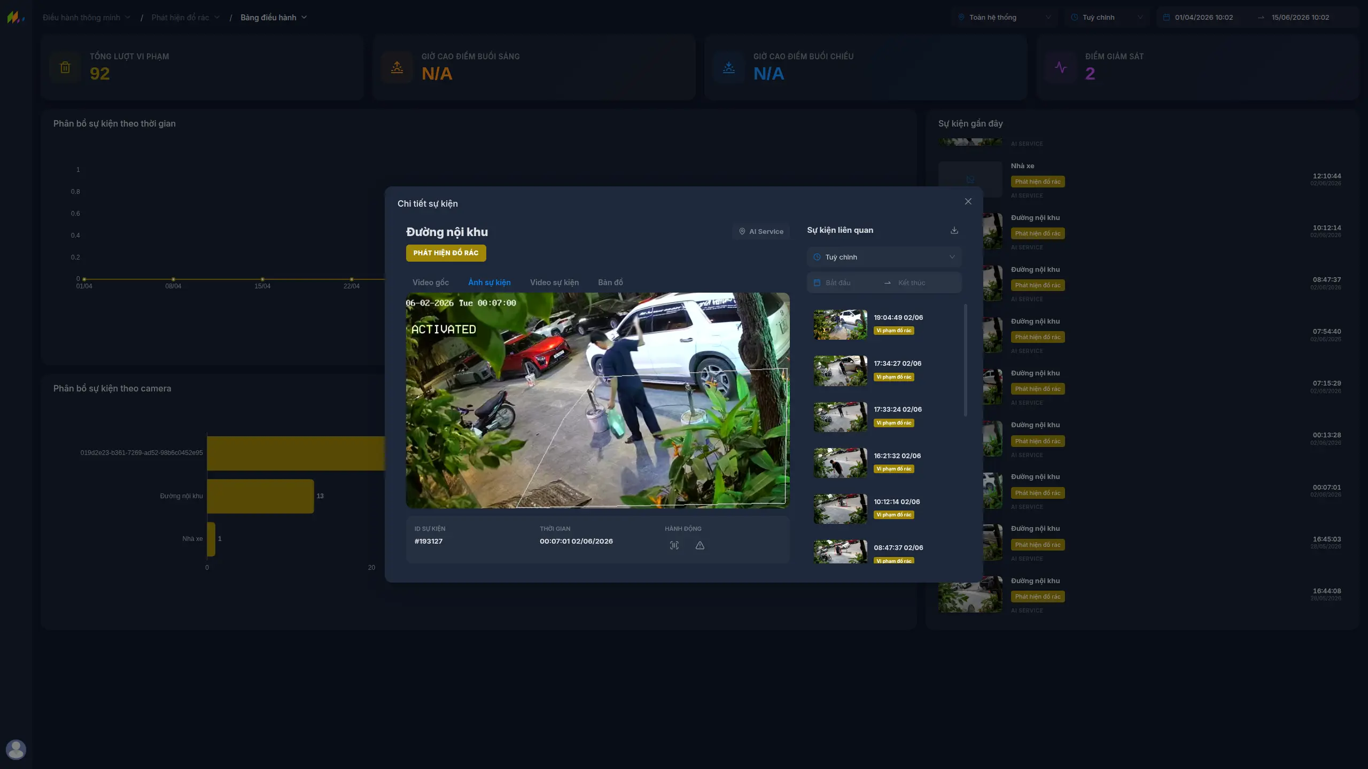Click the calendar icon beside Bắt đầu
The width and height of the screenshot is (1368, 769).
point(817,283)
